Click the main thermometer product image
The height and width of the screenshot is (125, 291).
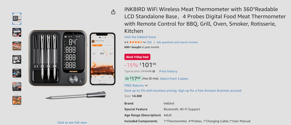[x=72, y=62]
